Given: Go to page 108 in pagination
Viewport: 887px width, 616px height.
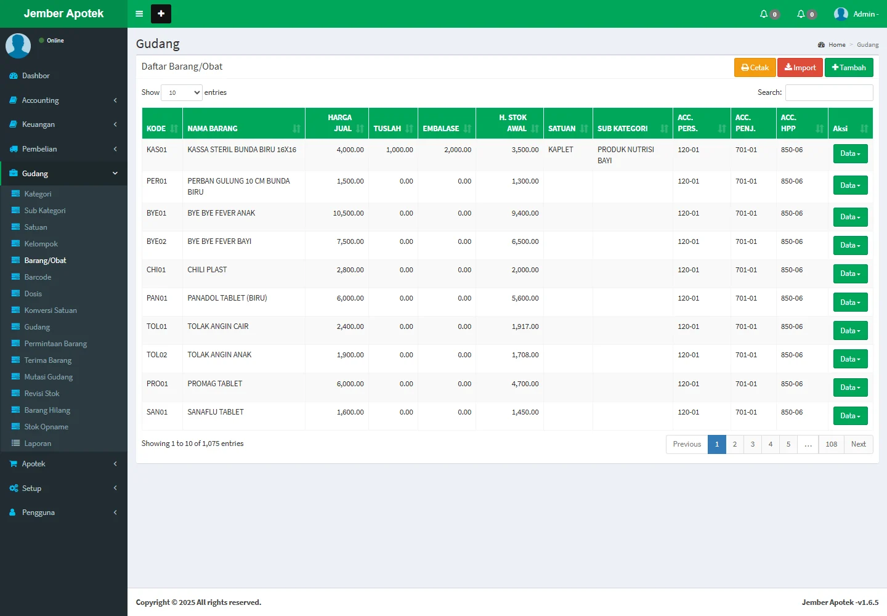Looking at the screenshot, I should click(x=831, y=444).
